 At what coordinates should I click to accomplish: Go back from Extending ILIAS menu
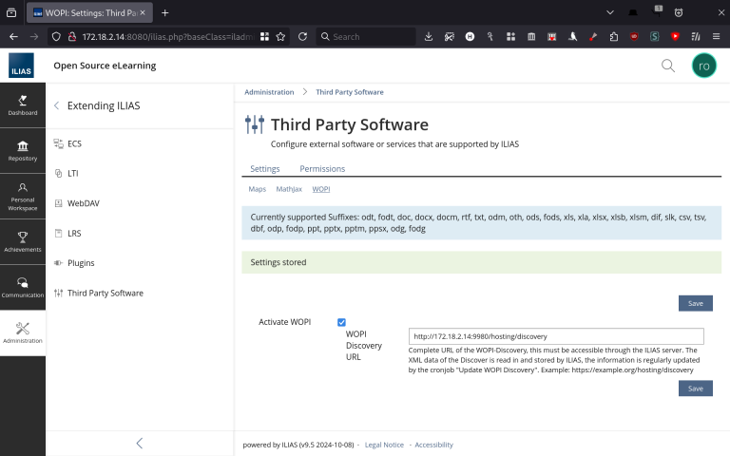(56, 105)
